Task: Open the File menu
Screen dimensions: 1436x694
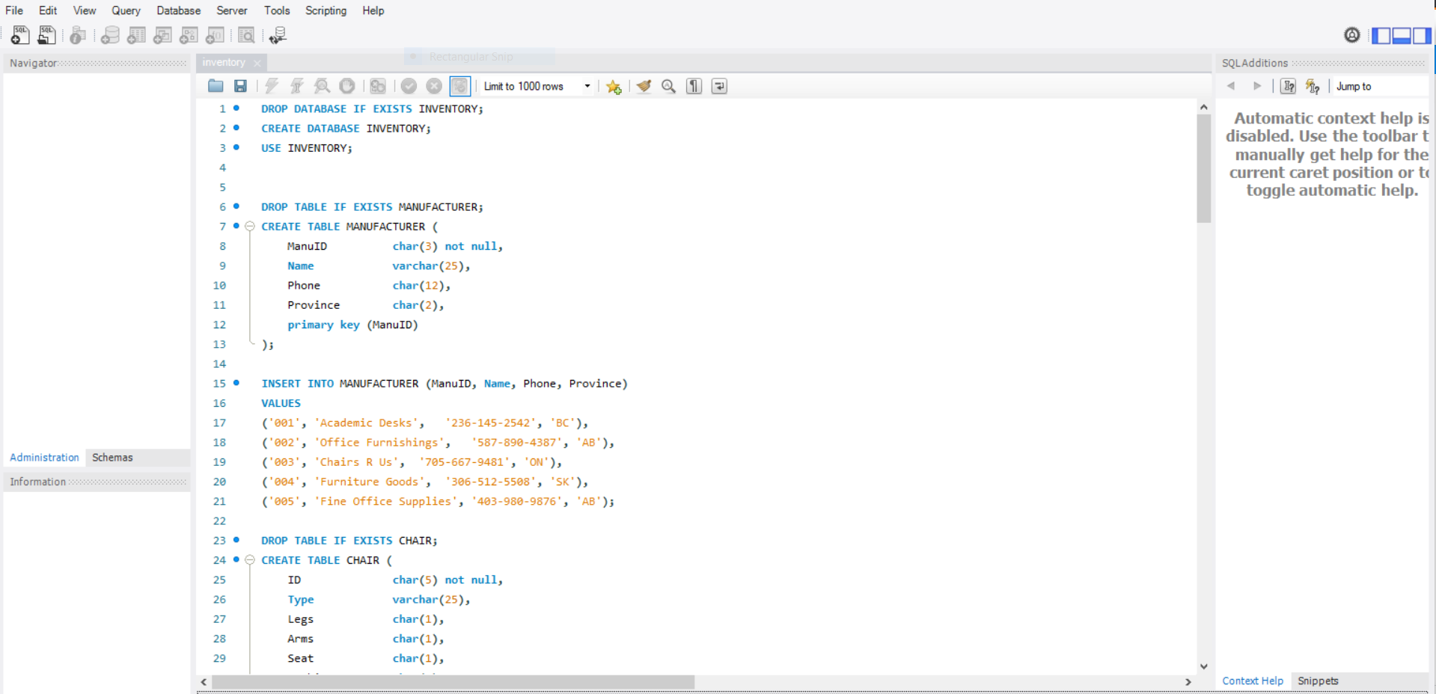Action: click(x=14, y=10)
